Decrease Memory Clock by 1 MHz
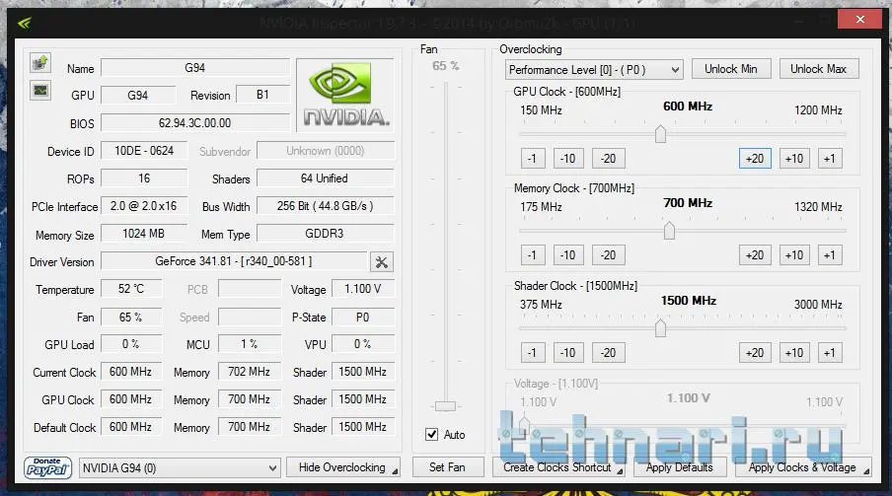Image resolution: width=892 pixels, height=496 pixels. click(533, 255)
